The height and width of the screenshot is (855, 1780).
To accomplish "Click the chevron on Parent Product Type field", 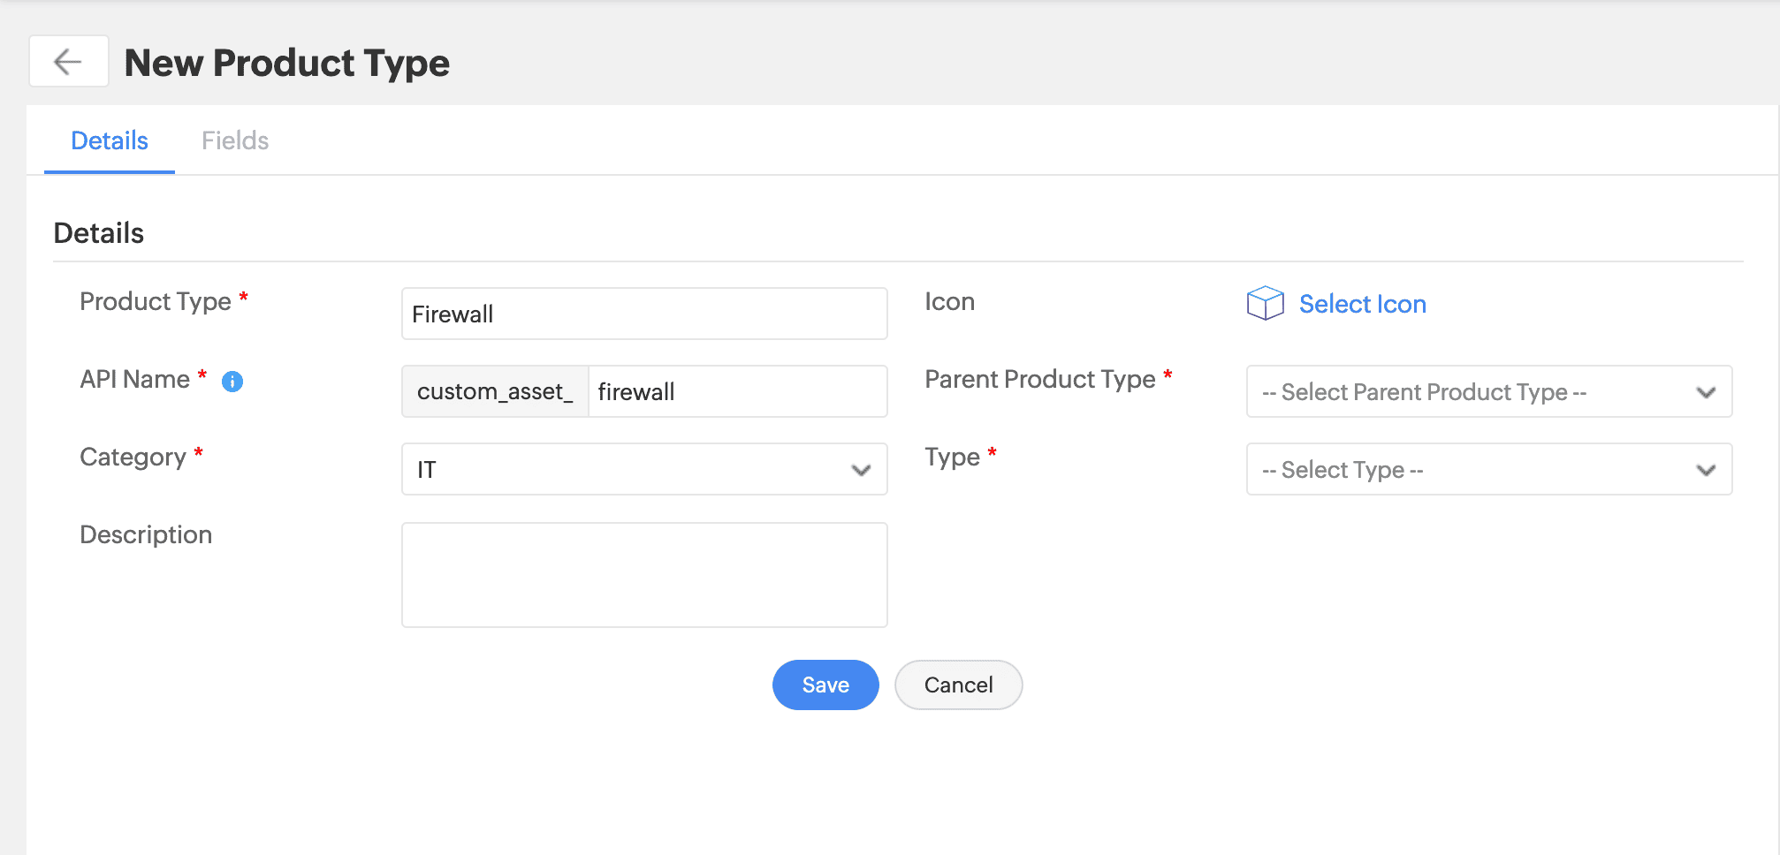I will click(1706, 392).
